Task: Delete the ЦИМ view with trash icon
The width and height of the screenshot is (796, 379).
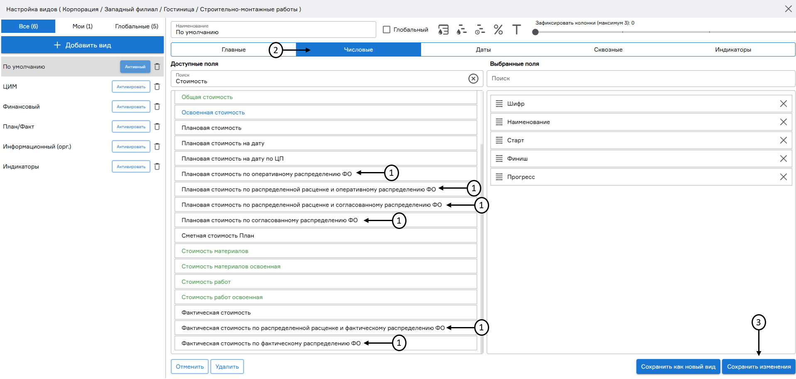Action: coord(157,87)
